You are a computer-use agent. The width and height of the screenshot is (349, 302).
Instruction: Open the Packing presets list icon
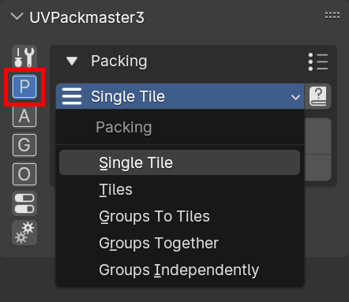pyautogui.click(x=318, y=62)
